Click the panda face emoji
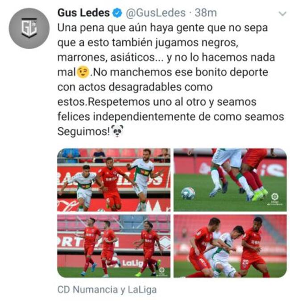 pos(117,131)
